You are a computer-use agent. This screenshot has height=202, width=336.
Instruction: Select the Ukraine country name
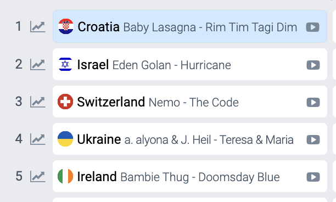[x=99, y=139]
